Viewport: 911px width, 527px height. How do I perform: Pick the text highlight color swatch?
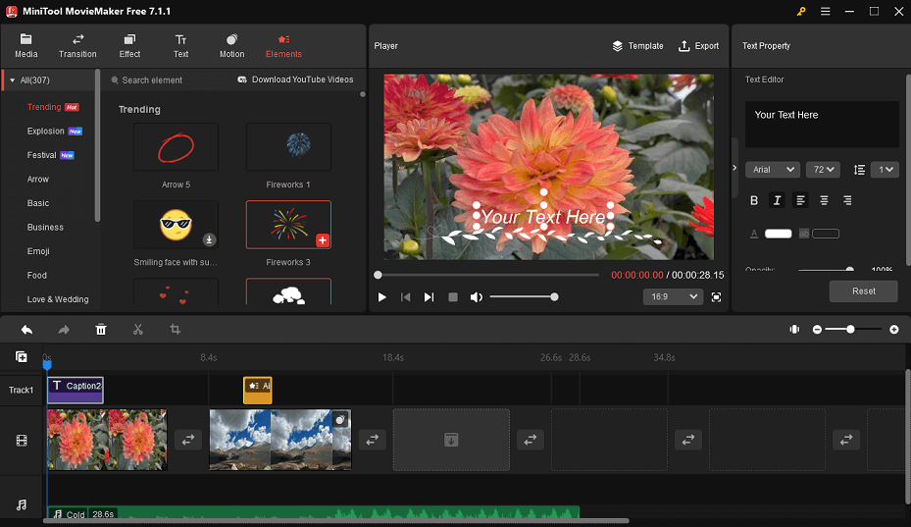pos(826,234)
